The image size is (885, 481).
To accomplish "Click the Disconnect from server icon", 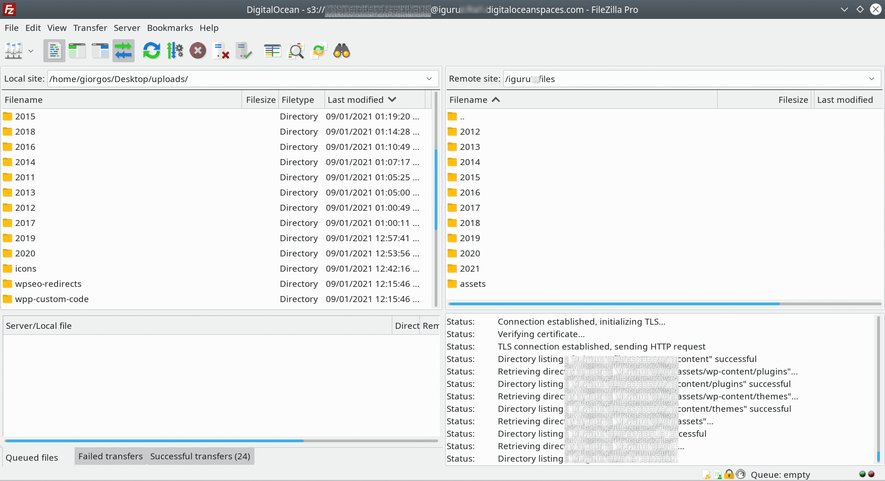I will [221, 51].
